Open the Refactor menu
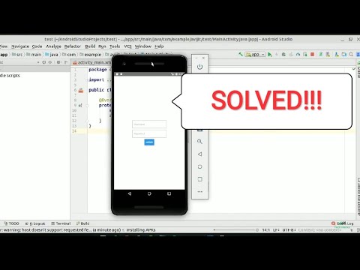The image size is (360, 270). pos(73,46)
